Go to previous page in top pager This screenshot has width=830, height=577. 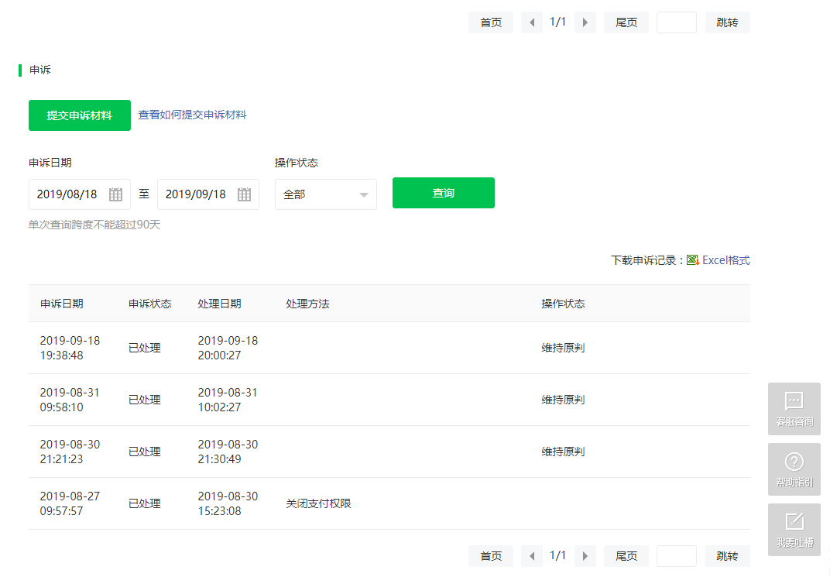pos(532,22)
